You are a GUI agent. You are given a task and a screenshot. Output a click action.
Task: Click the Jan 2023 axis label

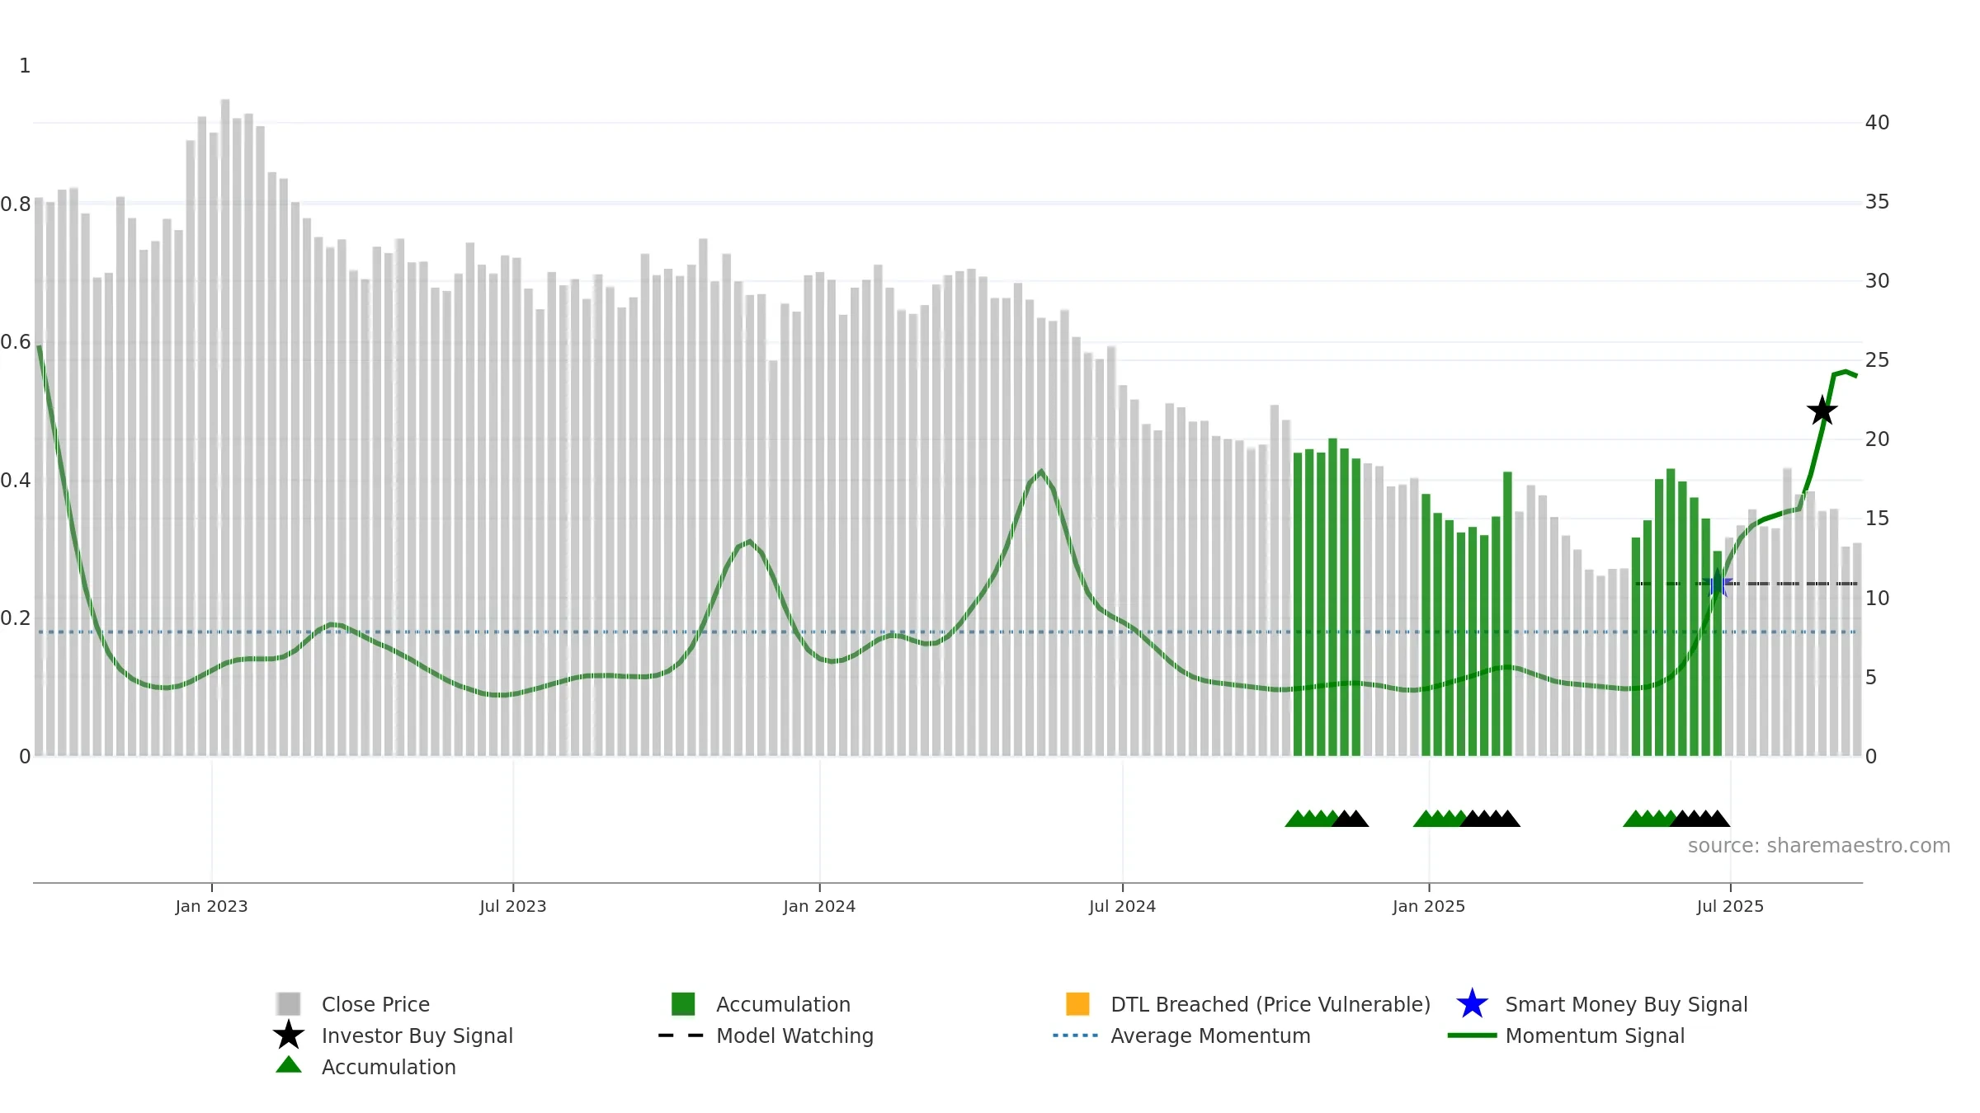(x=211, y=906)
